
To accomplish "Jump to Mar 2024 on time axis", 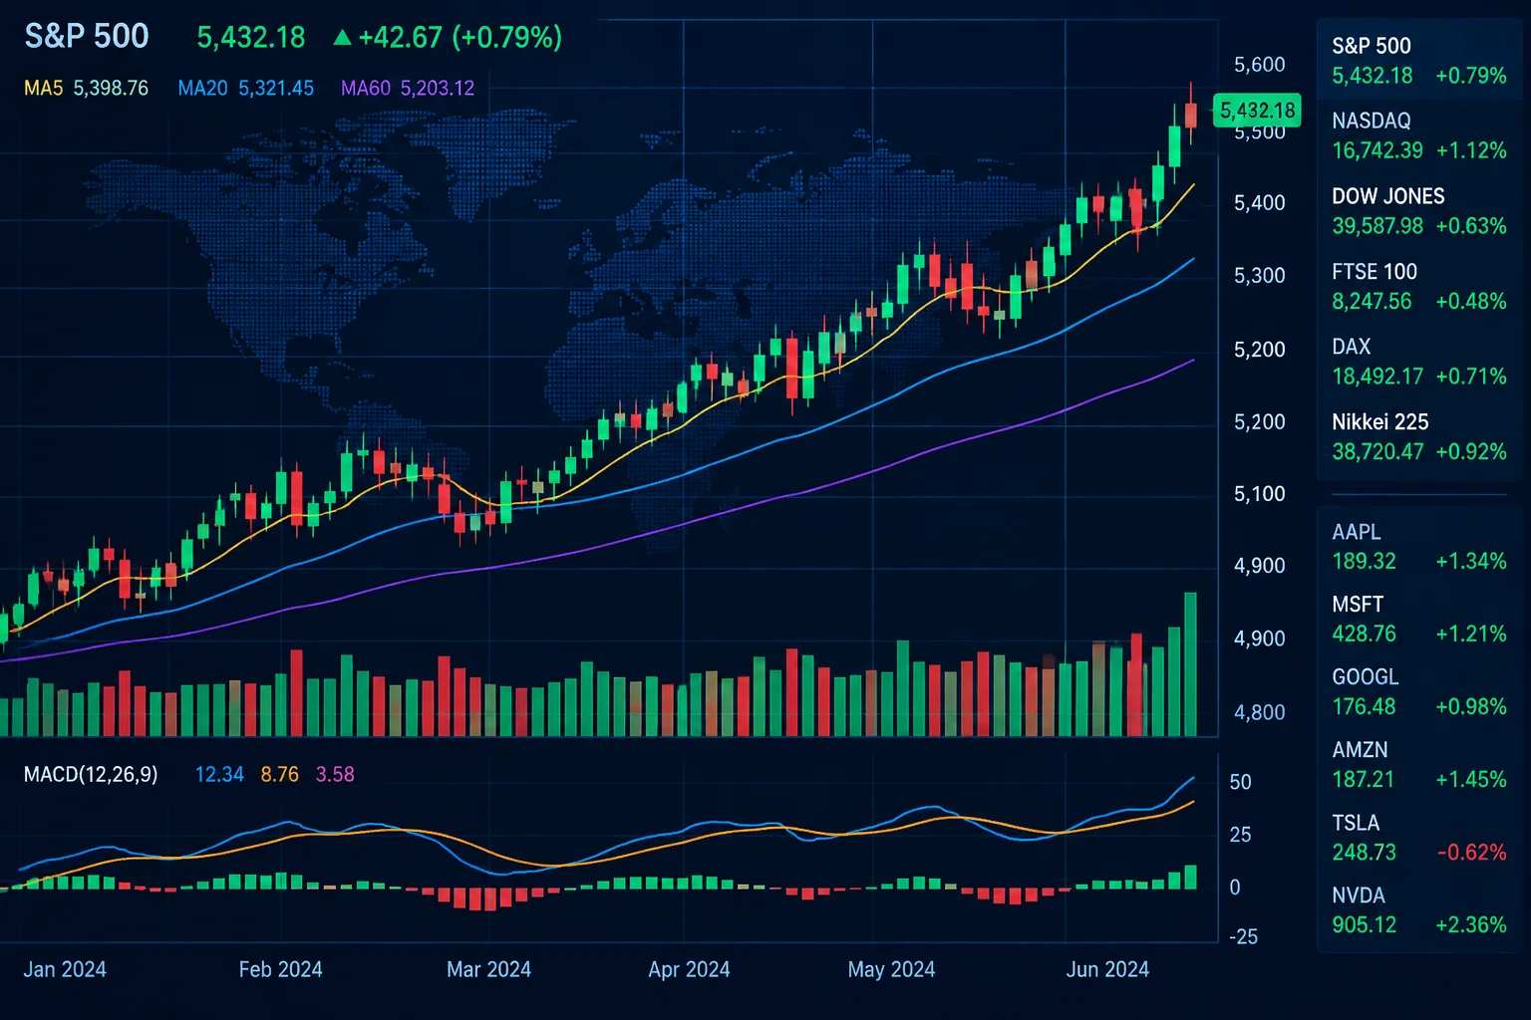I will pos(489,969).
